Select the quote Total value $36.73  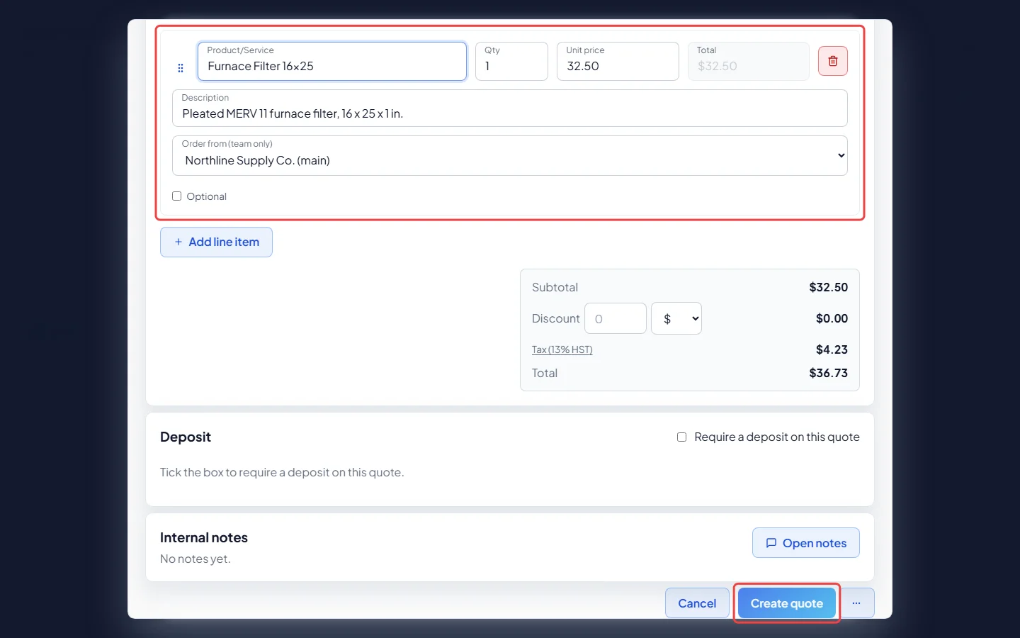tap(829, 373)
